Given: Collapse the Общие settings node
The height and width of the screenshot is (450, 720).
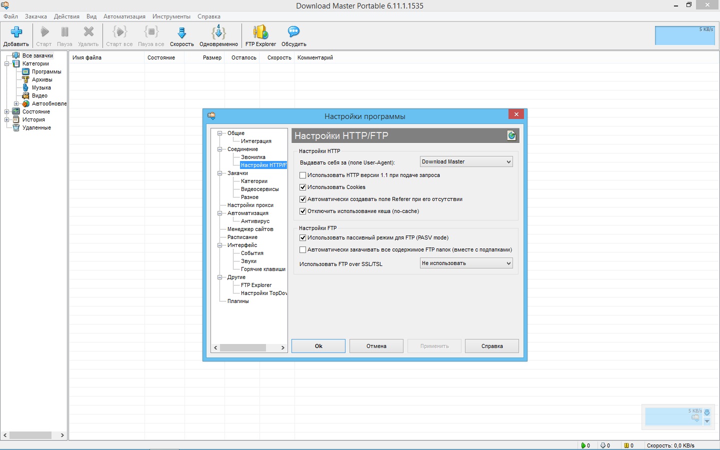Looking at the screenshot, I should coord(219,133).
